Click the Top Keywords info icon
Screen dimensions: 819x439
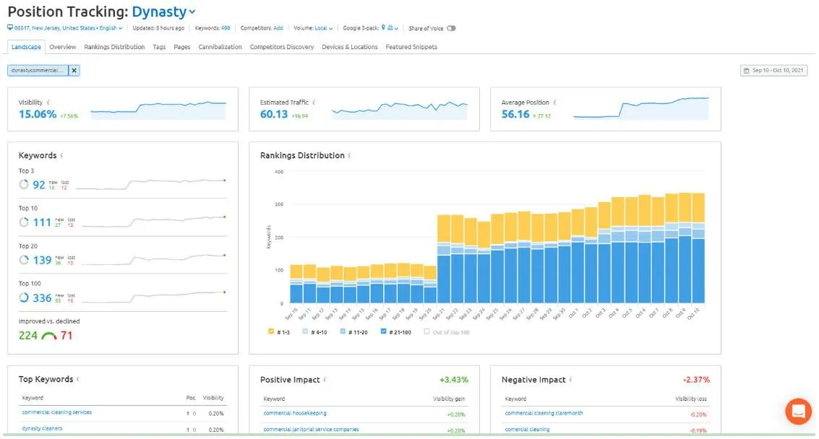(x=78, y=380)
